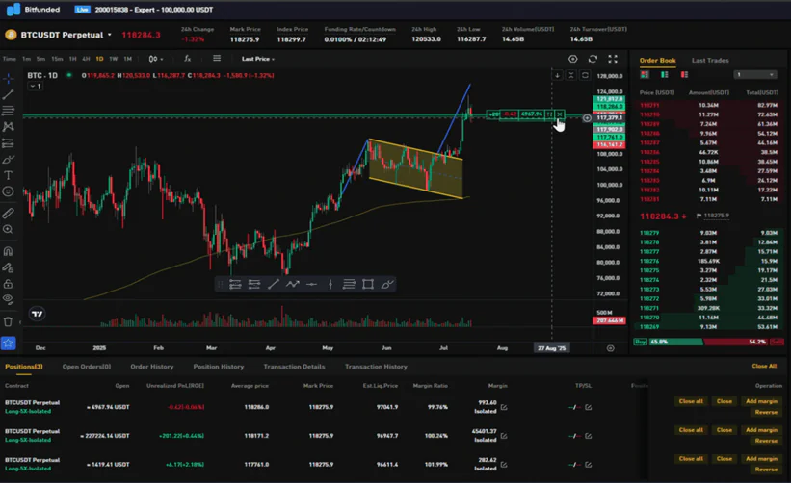Open the chart template lines menu
Image resolution: width=791 pixels, height=483 pixels.
click(217, 59)
